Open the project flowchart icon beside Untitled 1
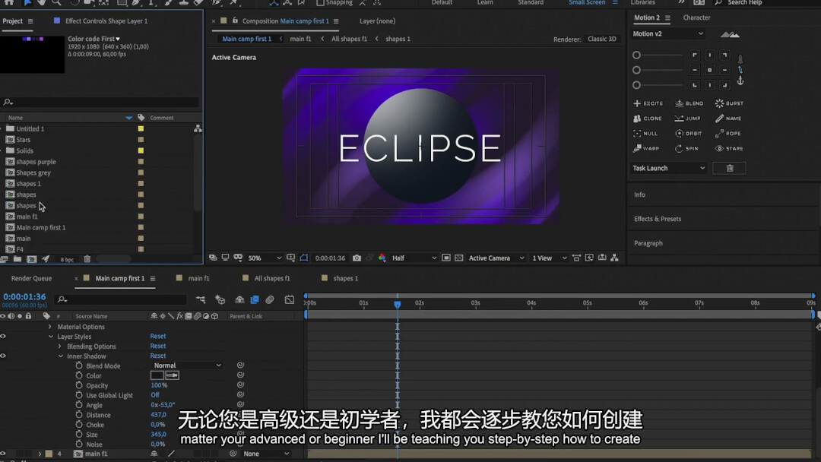The width and height of the screenshot is (821, 462). (198, 128)
